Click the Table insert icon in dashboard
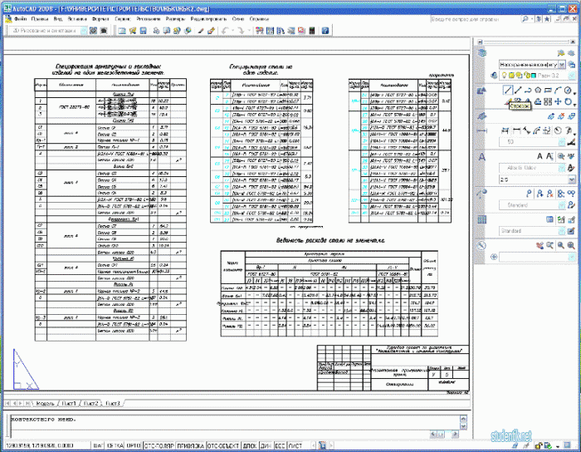Screen dimensions: 581x452 coord(549,219)
